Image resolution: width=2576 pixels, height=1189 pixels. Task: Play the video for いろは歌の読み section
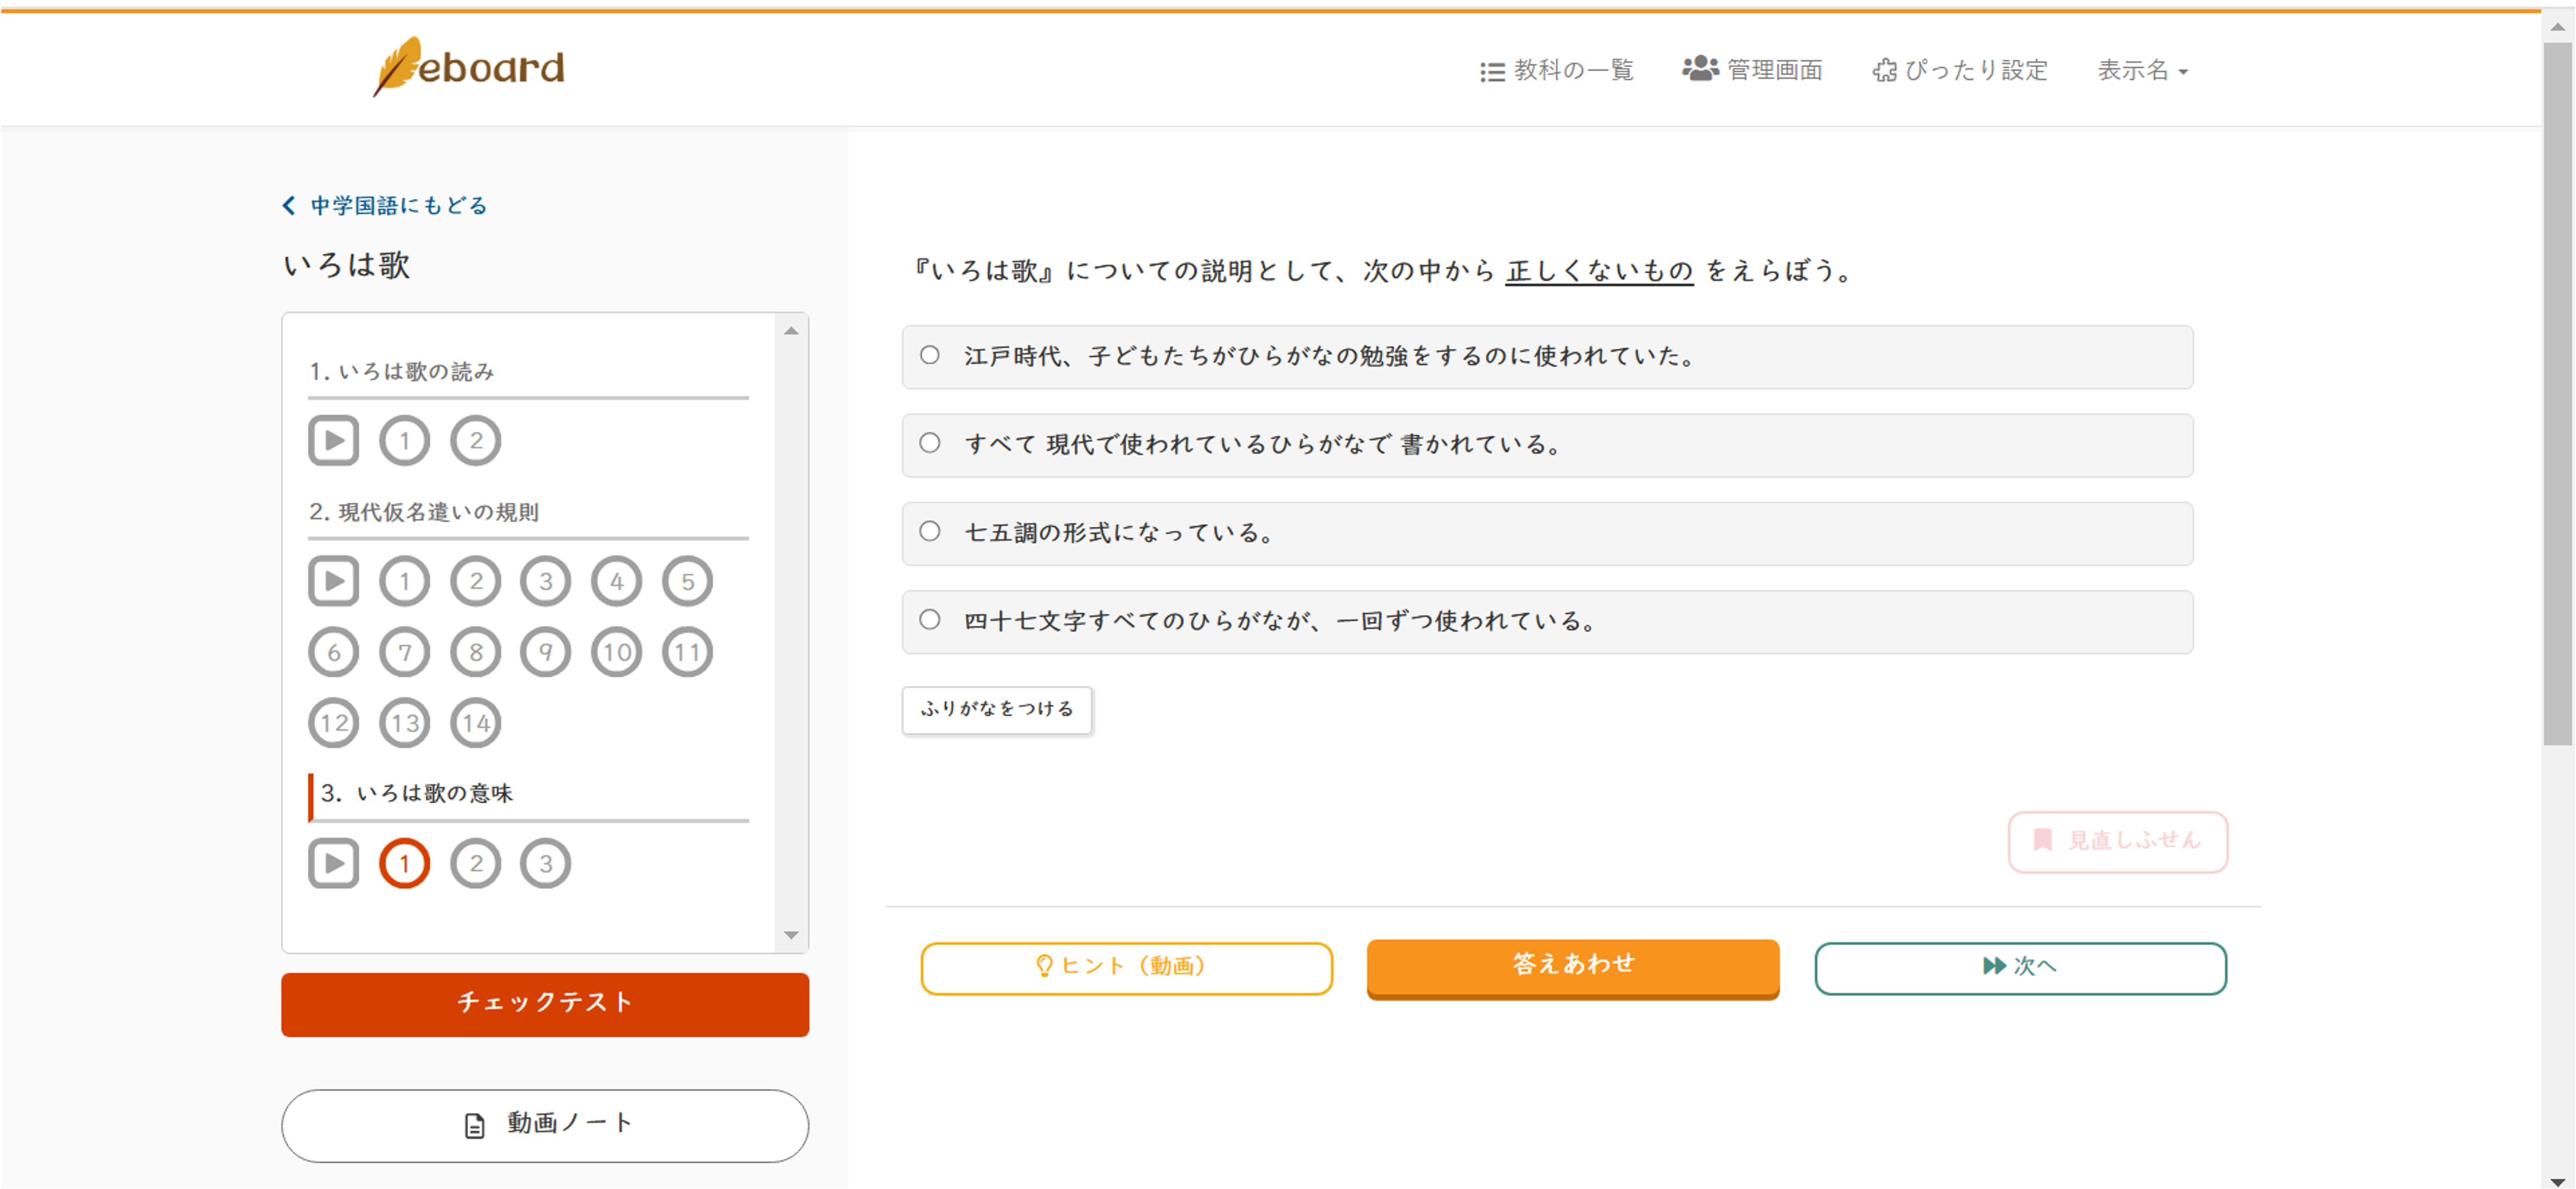[x=333, y=440]
